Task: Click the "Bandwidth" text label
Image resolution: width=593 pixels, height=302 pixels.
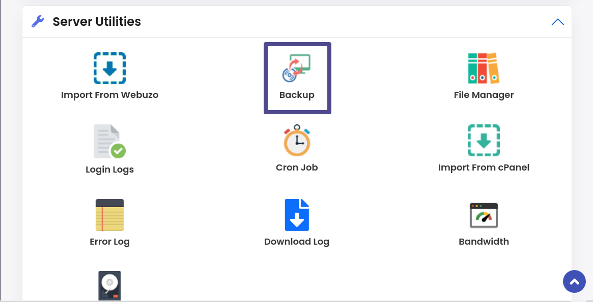Action: [484, 241]
